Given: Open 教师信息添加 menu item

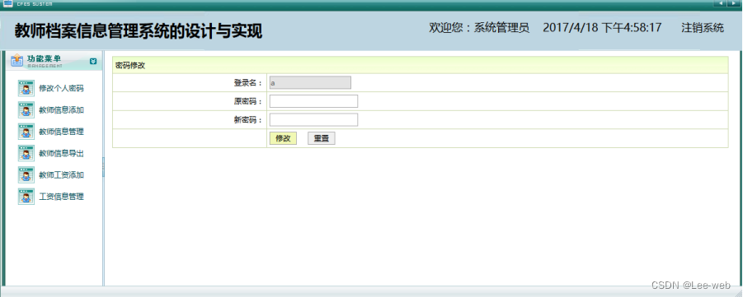Looking at the screenshot, I should (x=62, y=110).
